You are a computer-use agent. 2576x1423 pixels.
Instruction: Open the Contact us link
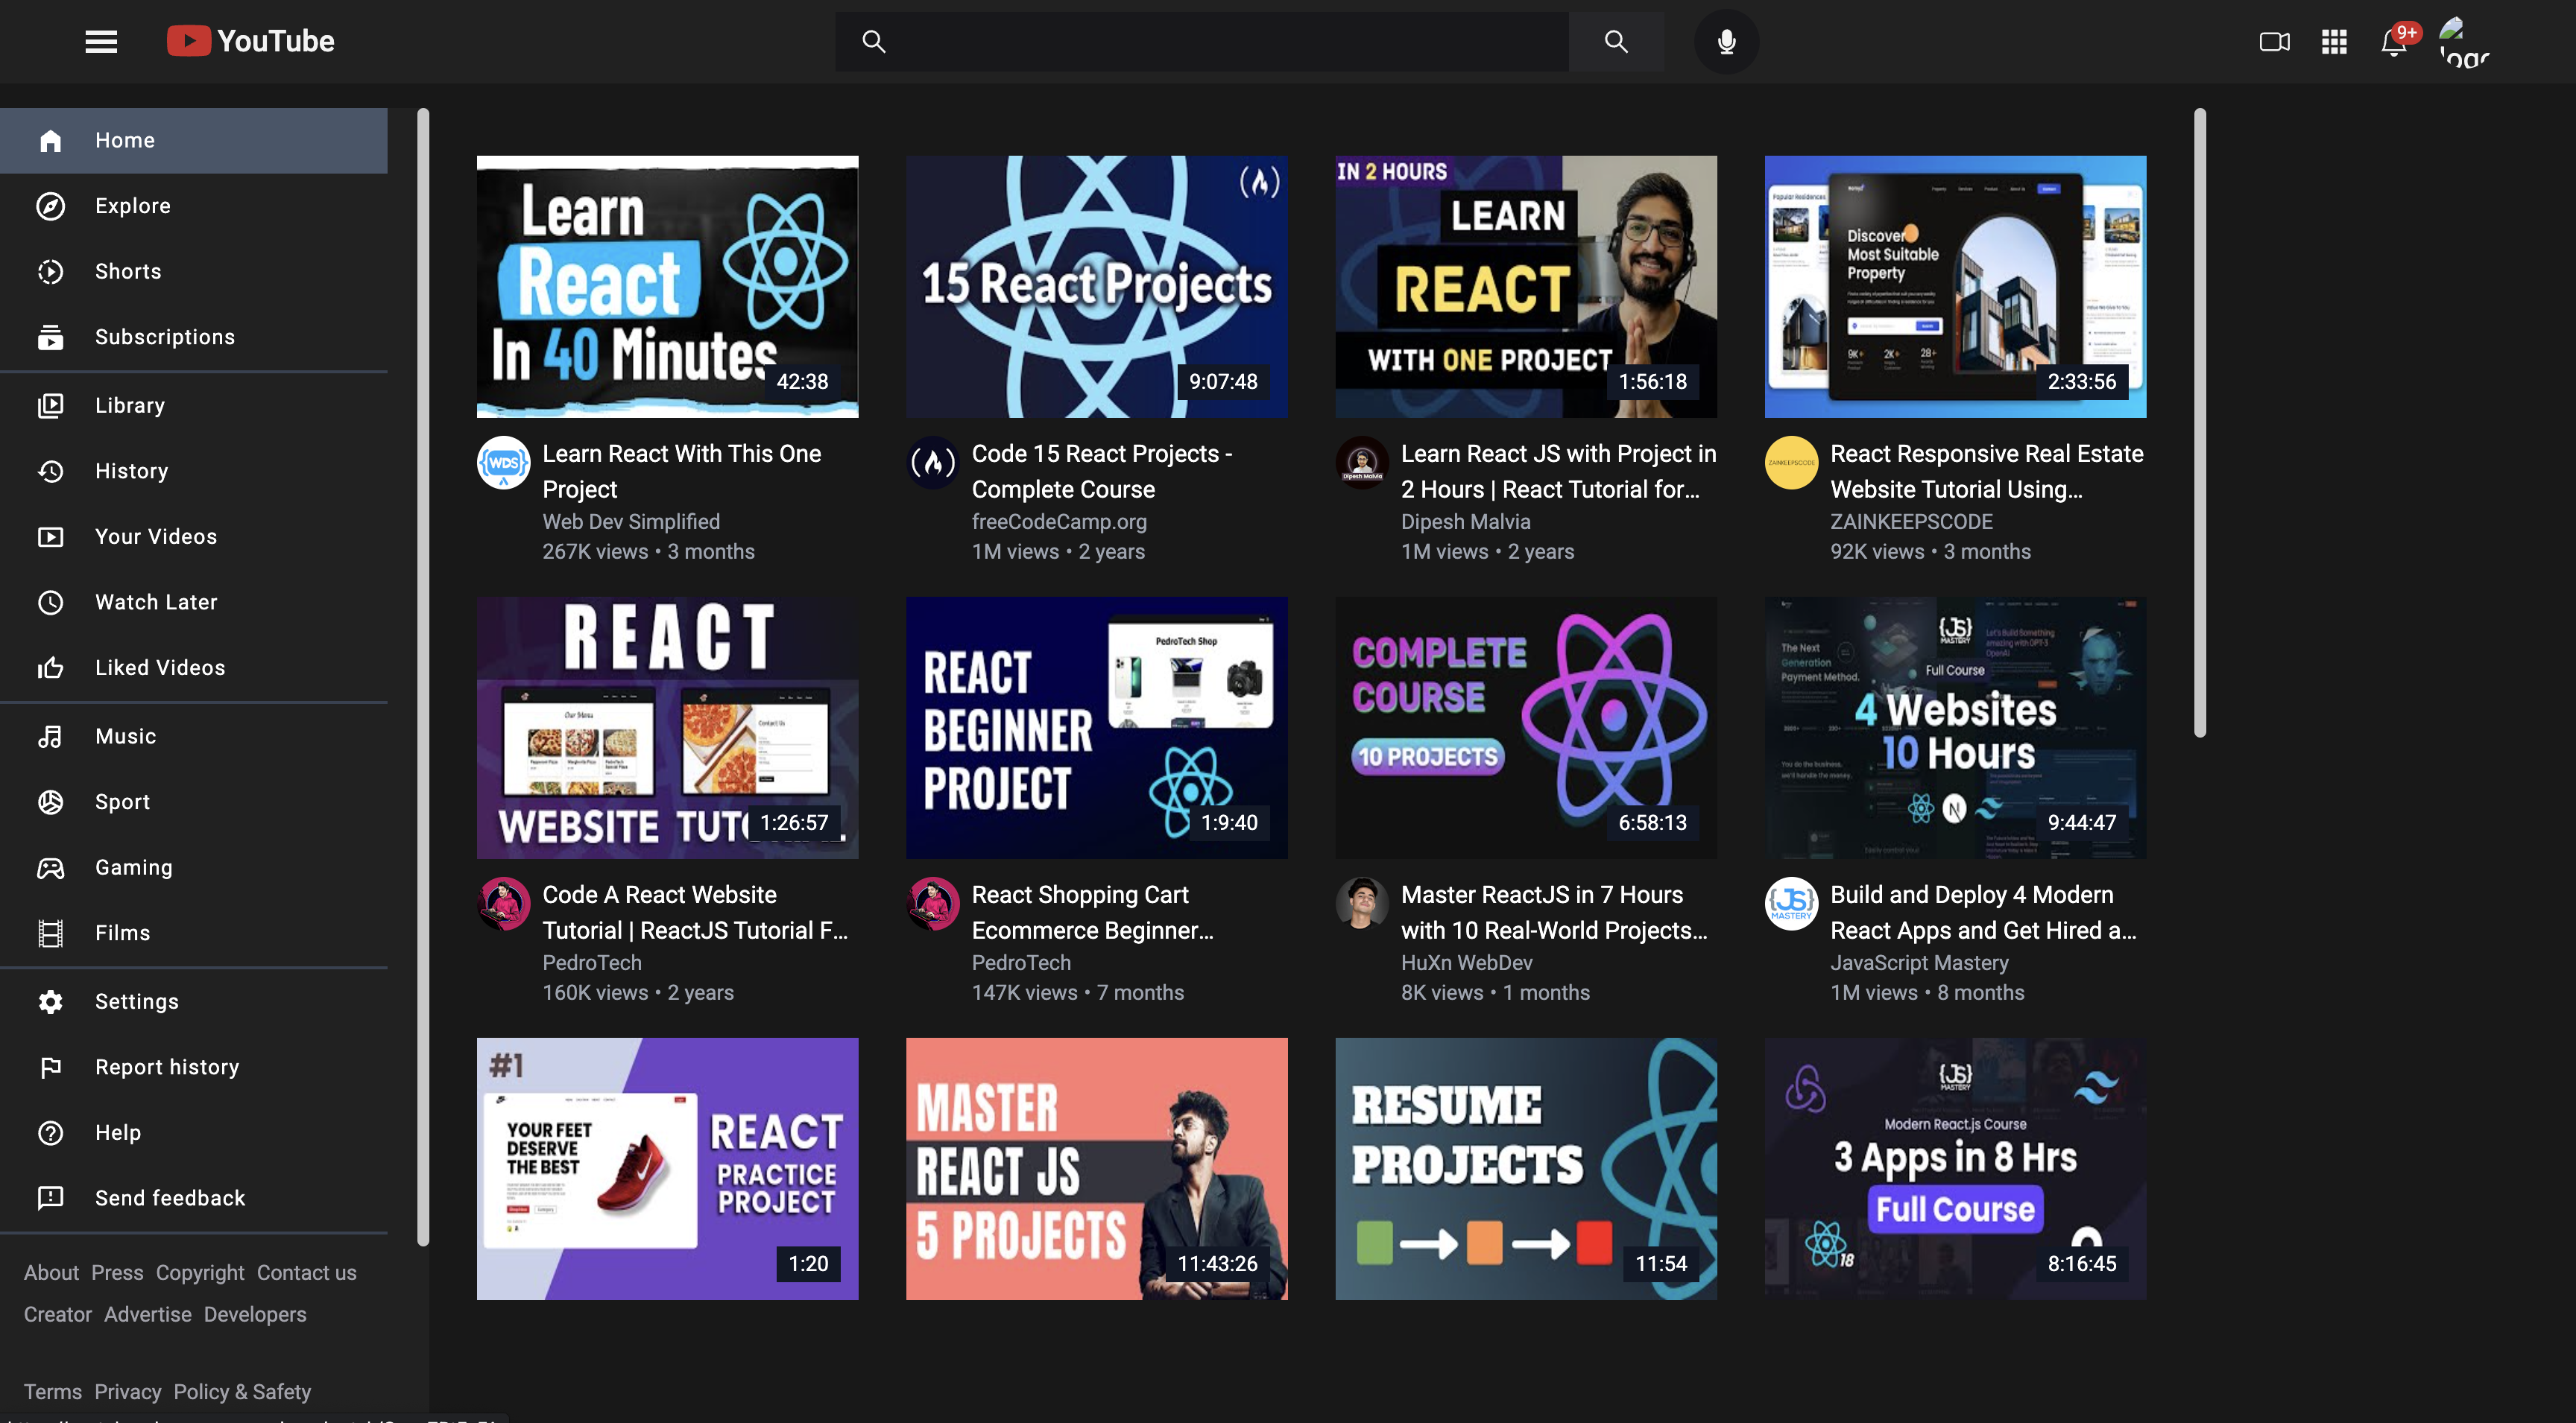[307, 1273]
